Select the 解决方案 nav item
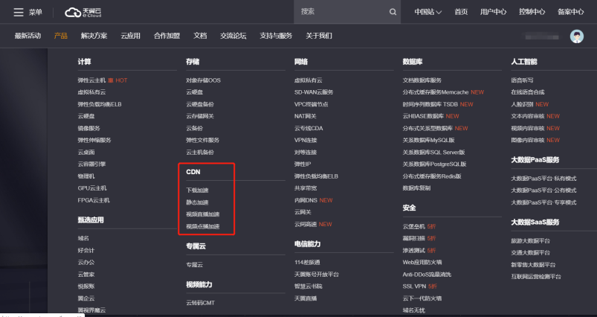Screen dimensions: 597x317 [x=94, y=36]
